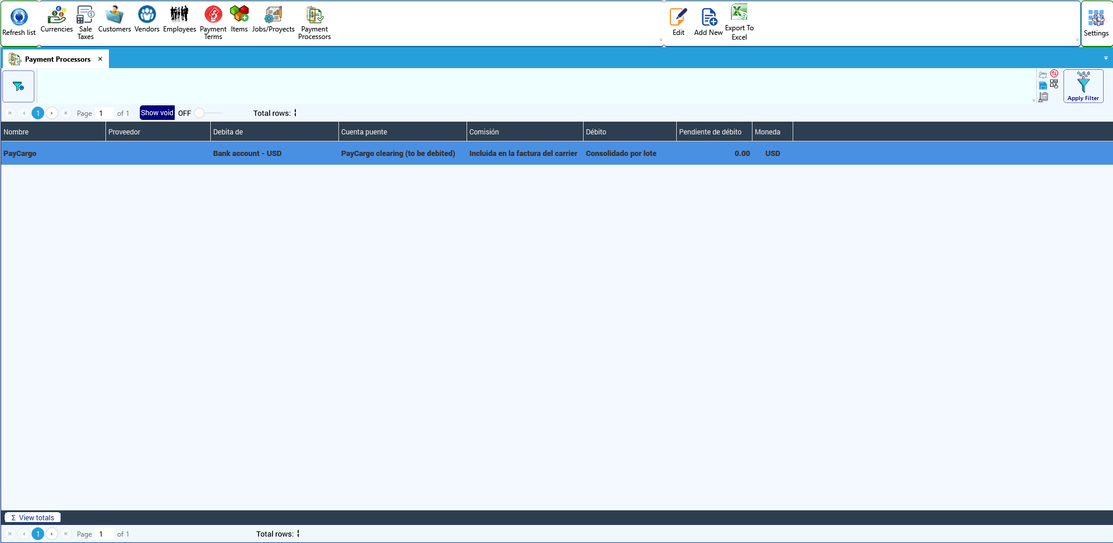The height and width of the screenshot is (543, 1113).
Task: Open Sale Taxes from the toolbar
Action: point(85,23)
